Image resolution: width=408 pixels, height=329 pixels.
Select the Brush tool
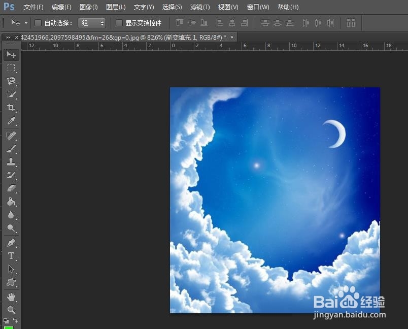coord(11,149)
